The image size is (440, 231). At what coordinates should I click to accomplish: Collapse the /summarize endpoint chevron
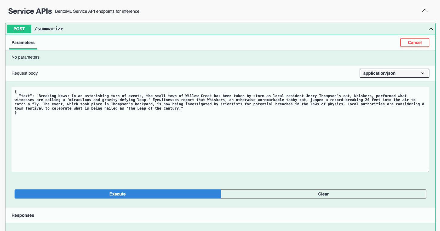[x=431, y=29]
